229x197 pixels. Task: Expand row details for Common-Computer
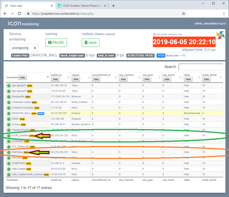(x=9, y=108)
